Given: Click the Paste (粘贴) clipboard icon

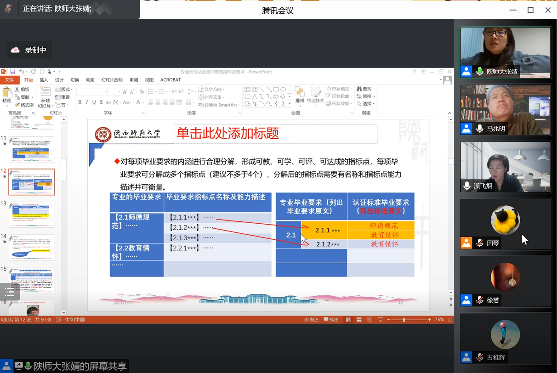Looking at the screenshot, I should [6, 96].
